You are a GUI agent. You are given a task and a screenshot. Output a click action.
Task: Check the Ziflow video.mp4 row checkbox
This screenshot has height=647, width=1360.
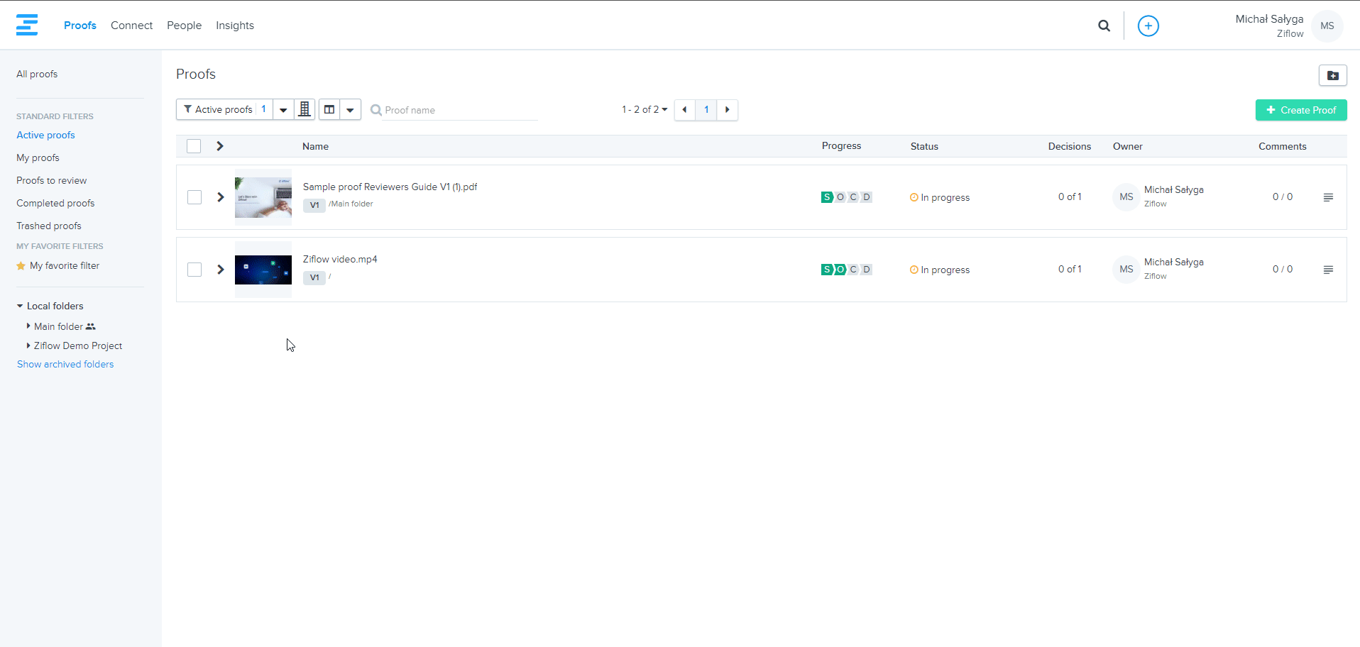pos(194,270)
